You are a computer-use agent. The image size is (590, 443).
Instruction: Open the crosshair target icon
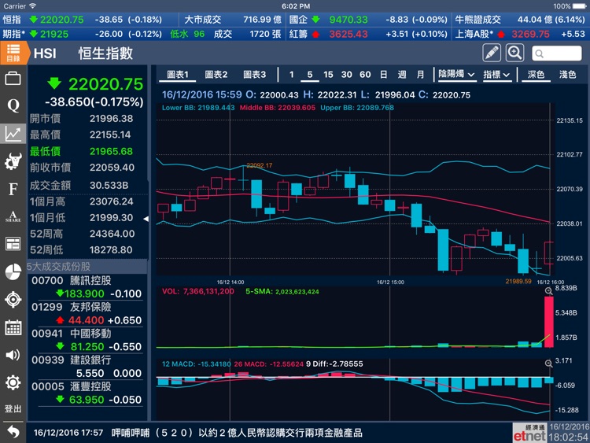point(13,300)
